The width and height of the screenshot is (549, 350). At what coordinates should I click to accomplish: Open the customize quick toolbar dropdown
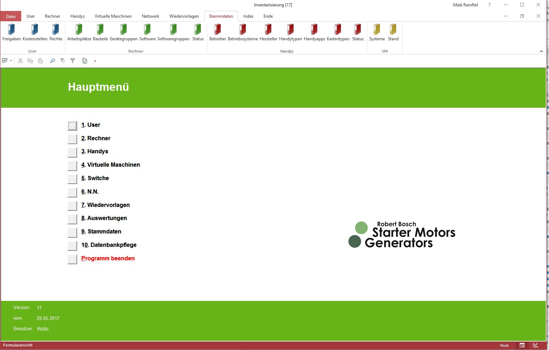click(x=95, y=61)
